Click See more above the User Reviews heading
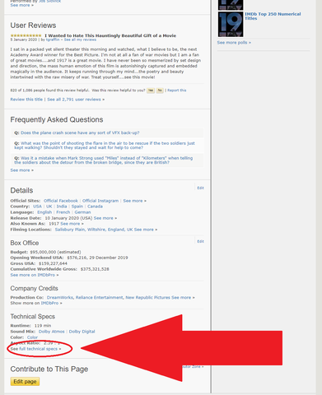Viewport: 322px width, 395px height. click(x=20, y=5)
